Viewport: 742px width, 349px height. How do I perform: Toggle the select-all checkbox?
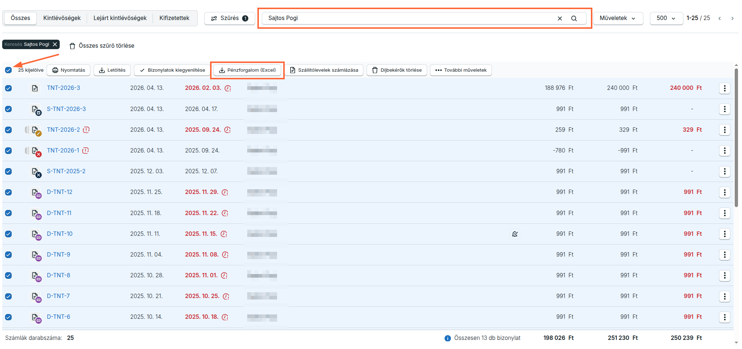(8, 70)
